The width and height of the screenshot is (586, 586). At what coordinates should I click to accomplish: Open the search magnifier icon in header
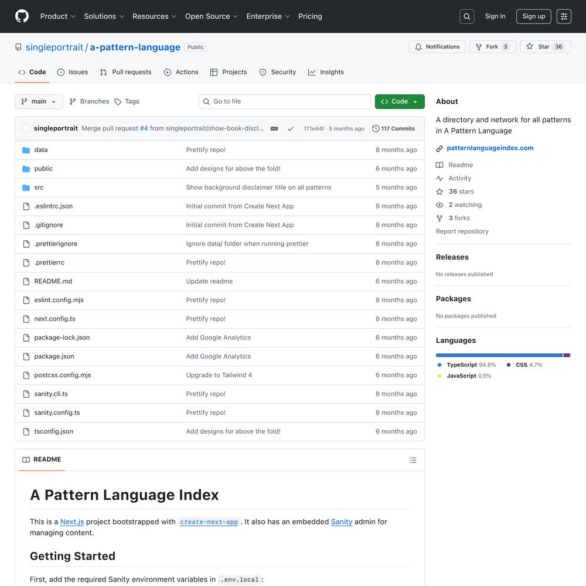[x=467, y=16]
